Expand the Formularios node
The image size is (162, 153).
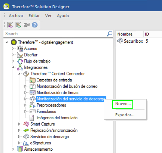[x=25, y=111]
